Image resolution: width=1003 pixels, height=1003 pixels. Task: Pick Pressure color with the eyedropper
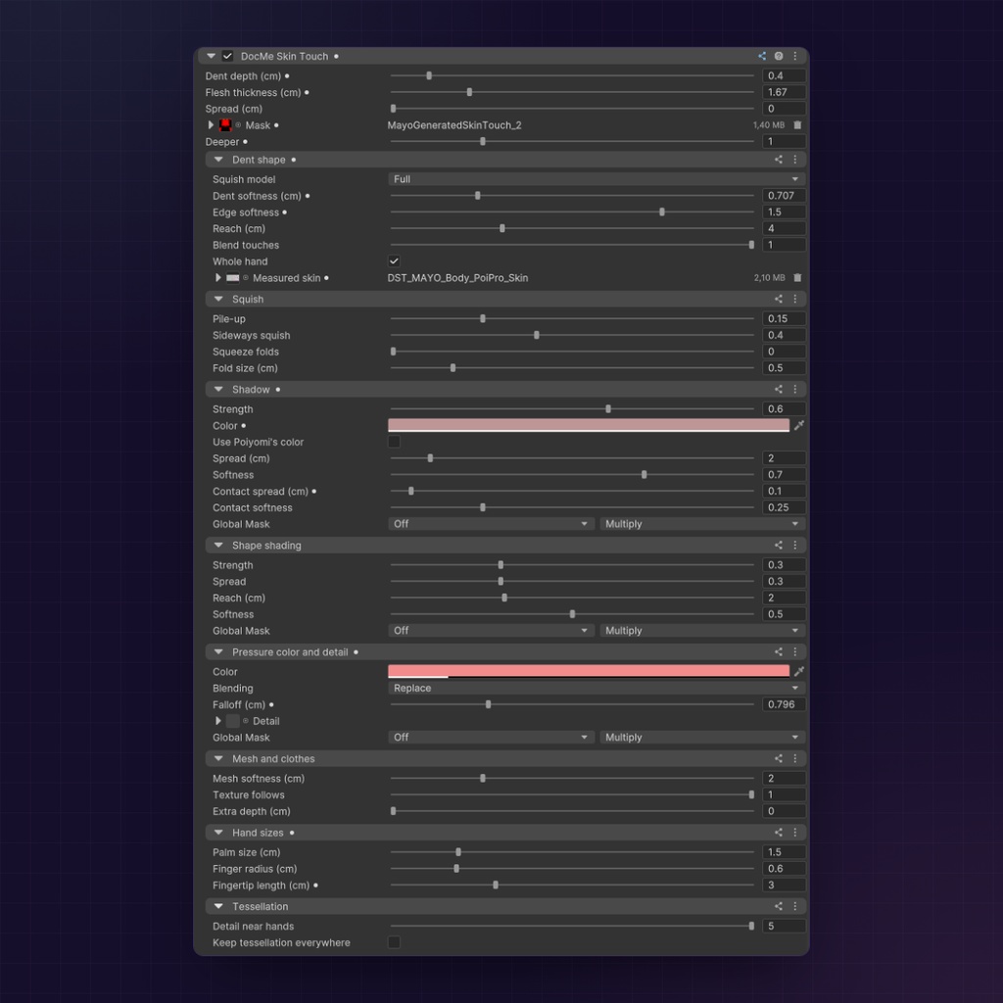[799, 672]
